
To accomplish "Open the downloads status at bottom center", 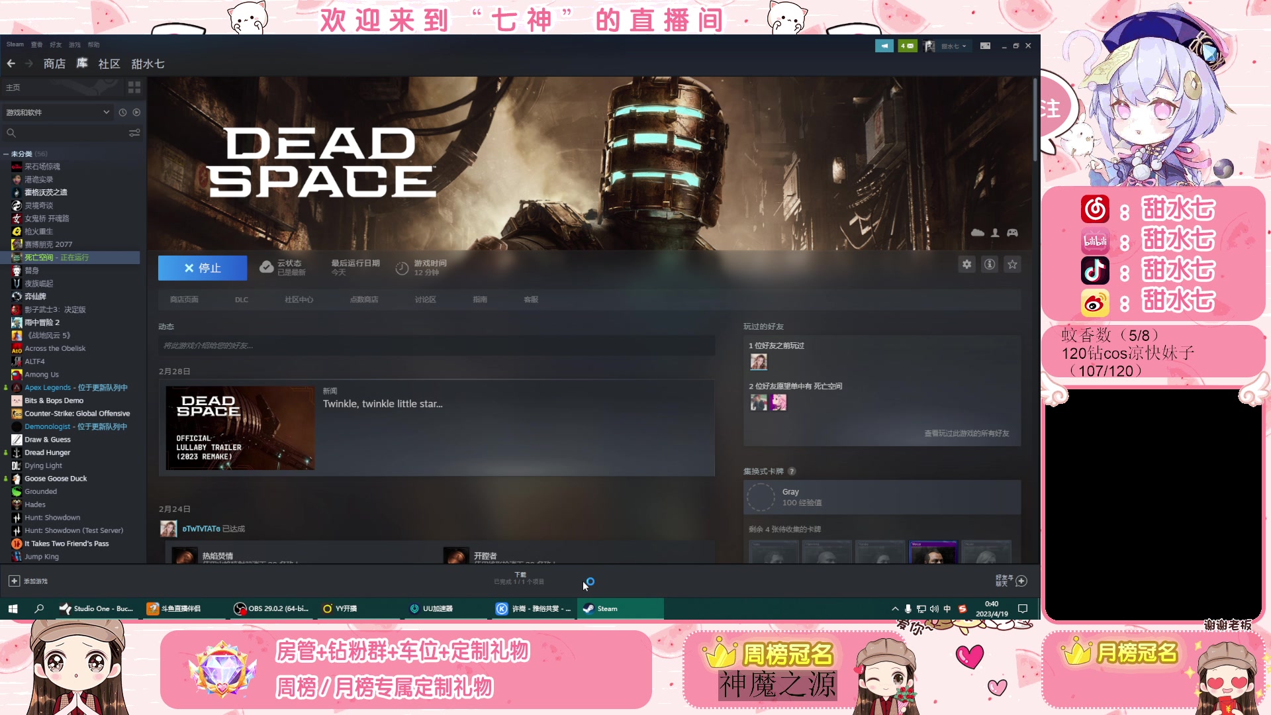I will (520, 579).
